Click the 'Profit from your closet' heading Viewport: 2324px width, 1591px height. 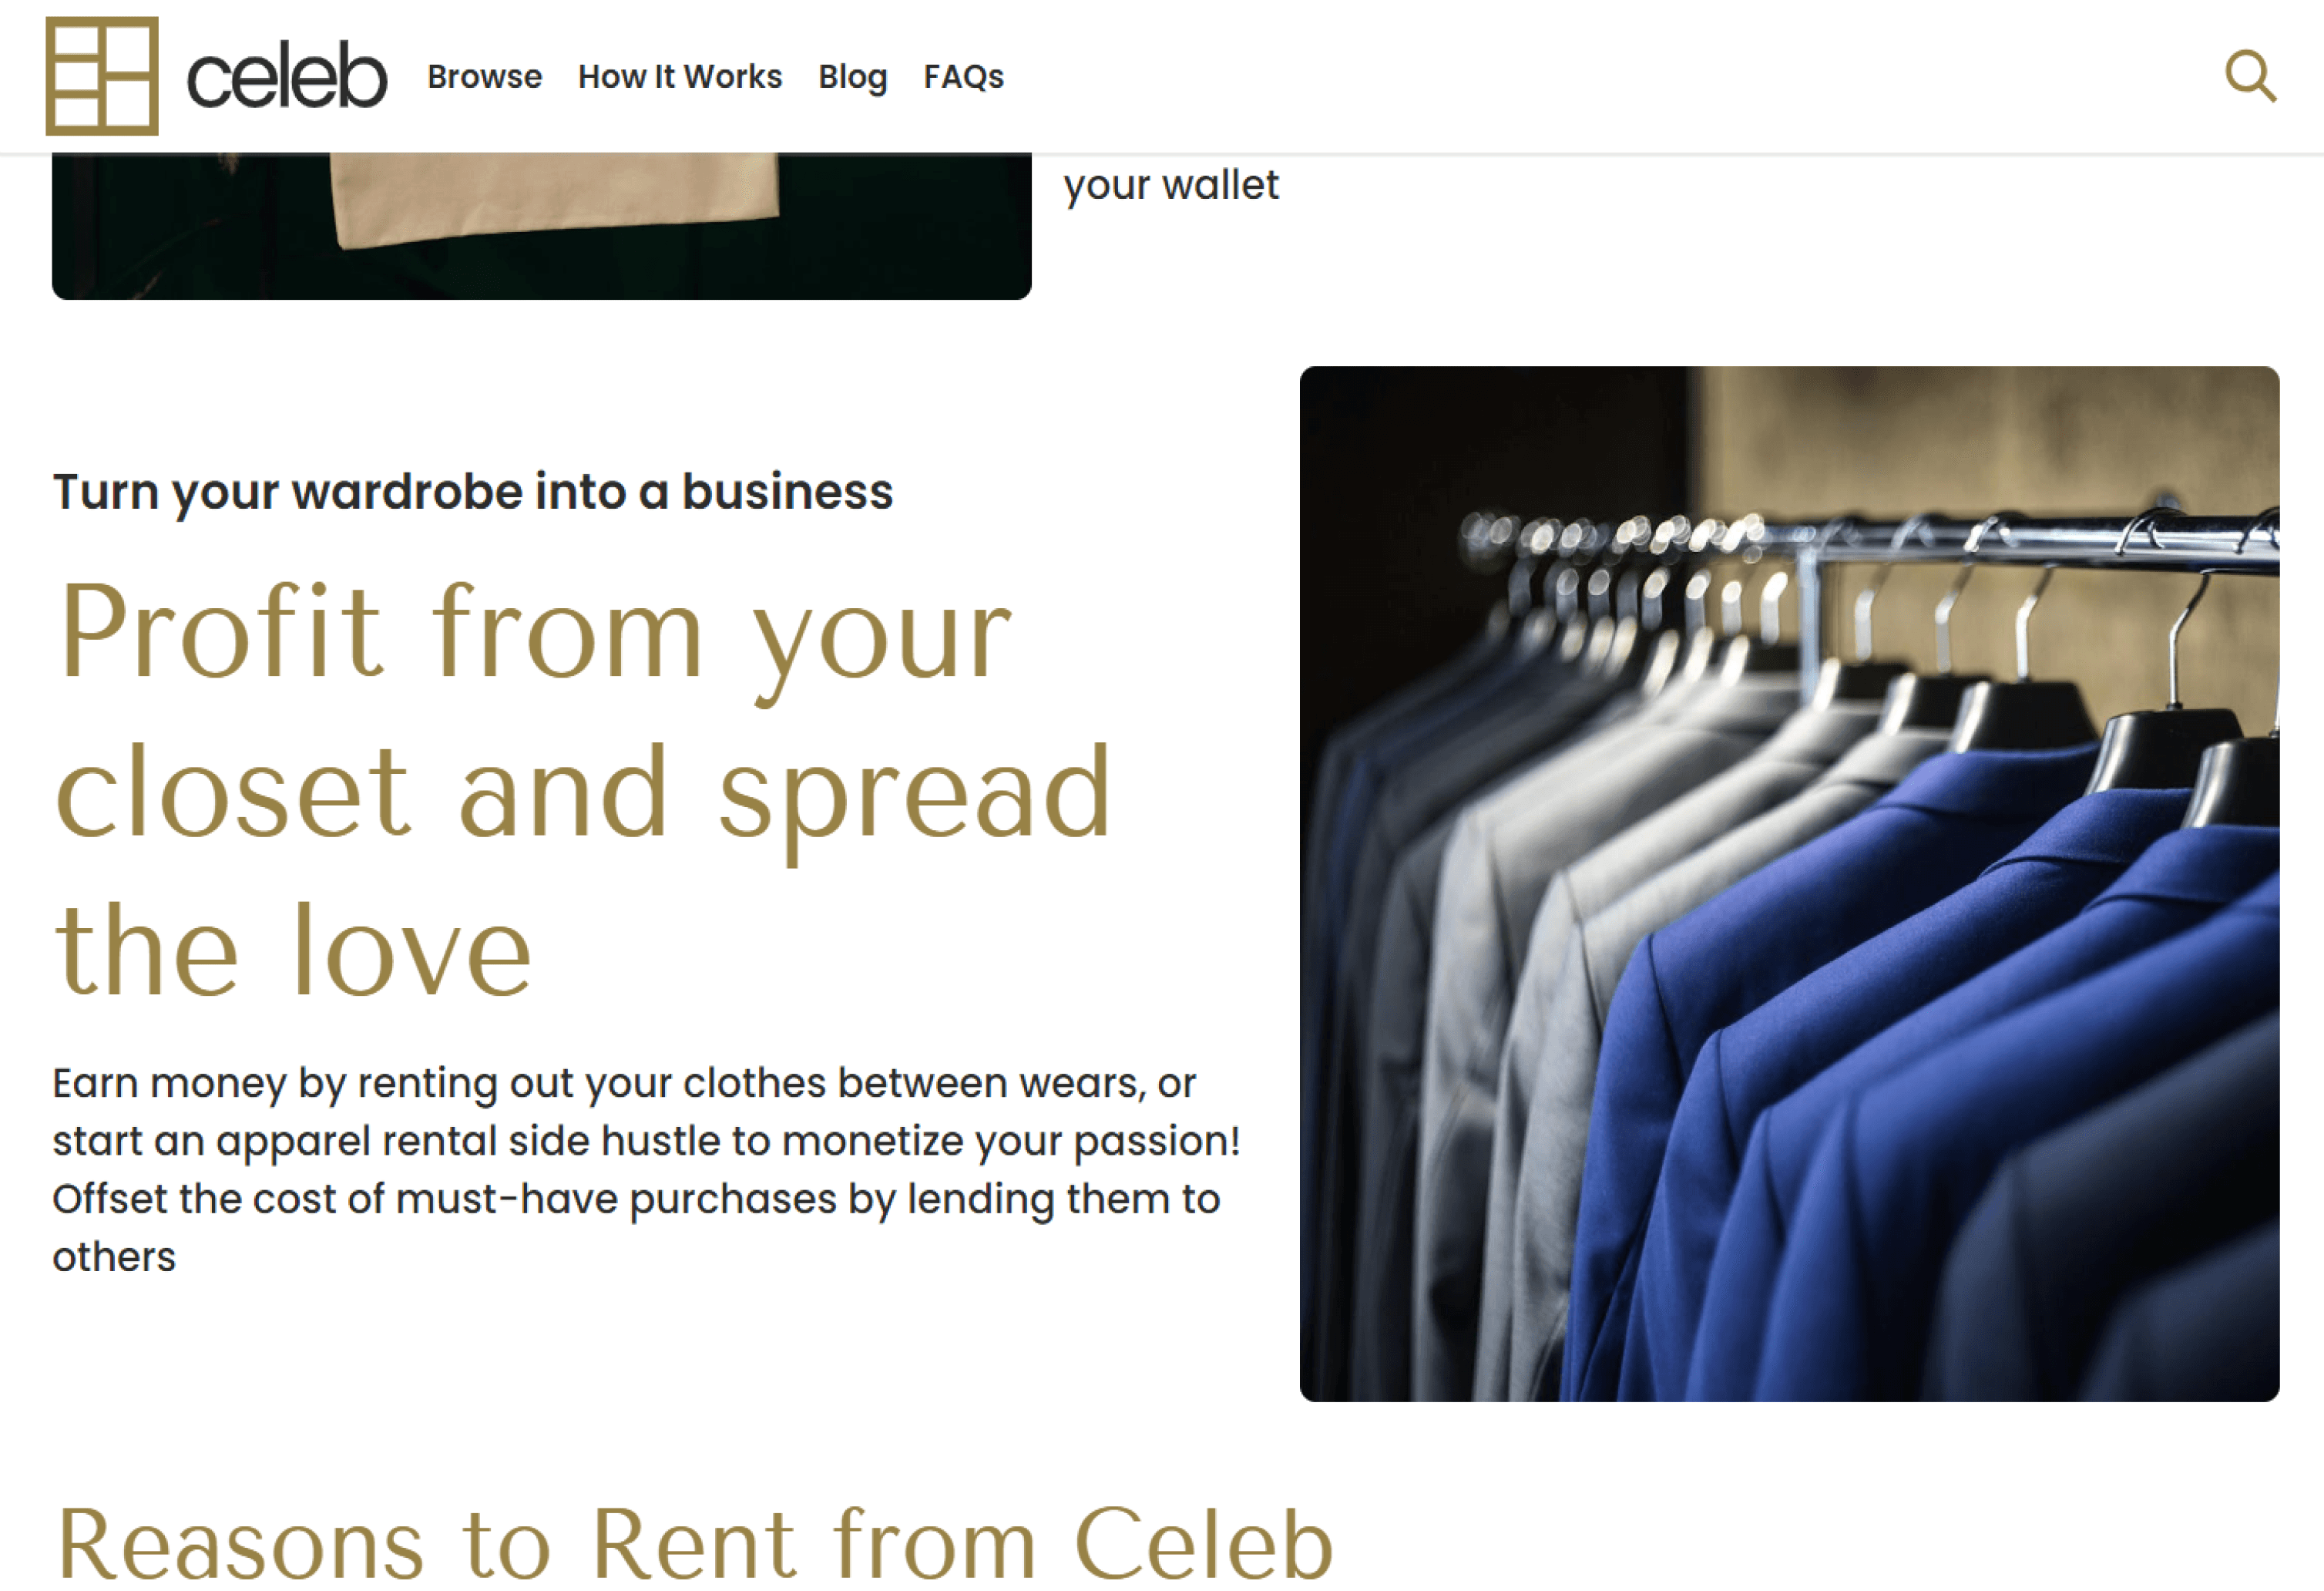tap(583, 791)
